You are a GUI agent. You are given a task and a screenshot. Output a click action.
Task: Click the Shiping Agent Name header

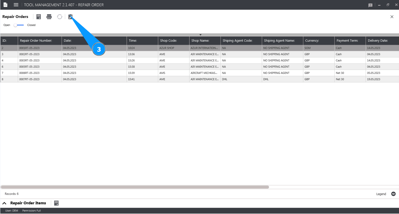click(283, 41)
